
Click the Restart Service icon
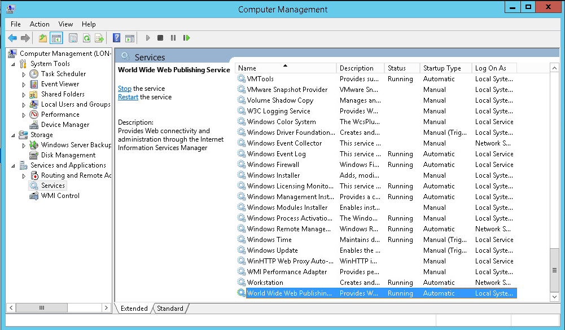[186, 38]
